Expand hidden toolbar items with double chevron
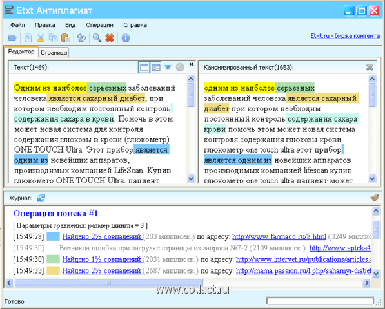This screenshot has height=309, width=385. point(192,64)
